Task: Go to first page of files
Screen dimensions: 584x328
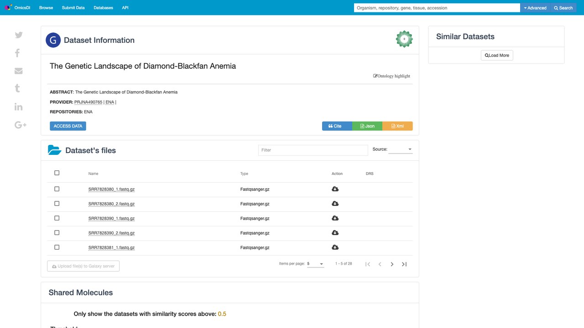Action: (368, 264)
